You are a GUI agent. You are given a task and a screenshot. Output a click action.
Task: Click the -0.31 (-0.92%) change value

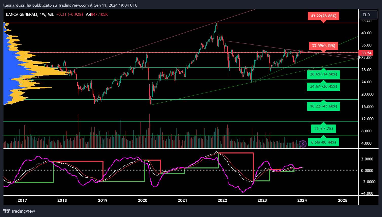70,14
